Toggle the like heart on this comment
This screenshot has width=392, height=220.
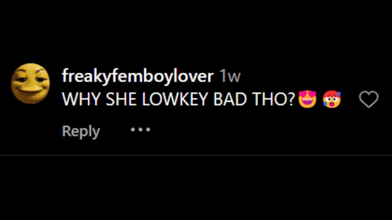point(369,100)
